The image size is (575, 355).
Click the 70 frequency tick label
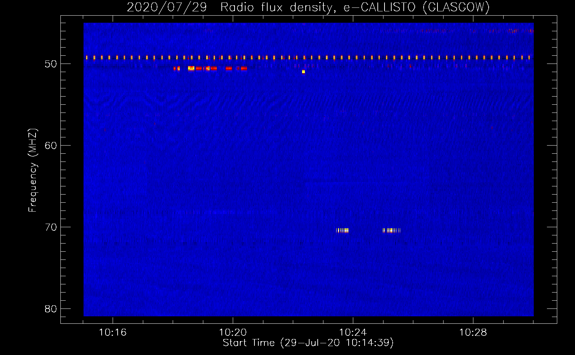point(51,227)
